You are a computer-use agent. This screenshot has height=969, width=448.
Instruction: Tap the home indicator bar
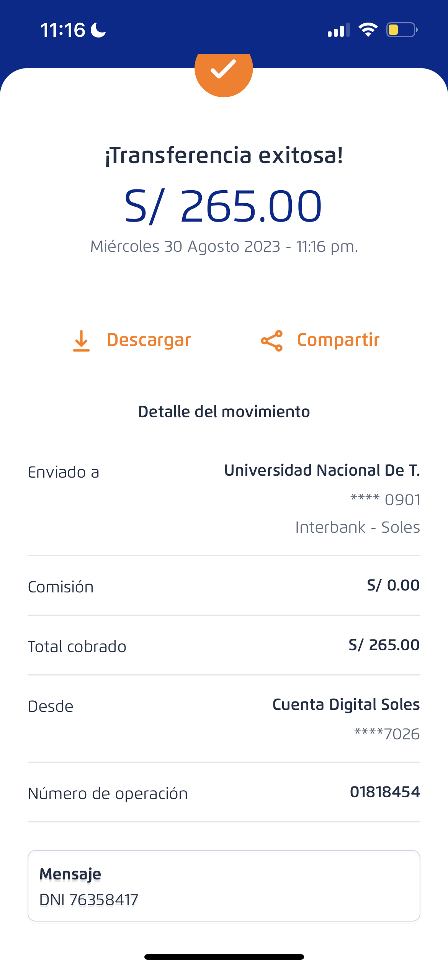tap(224, 957)
